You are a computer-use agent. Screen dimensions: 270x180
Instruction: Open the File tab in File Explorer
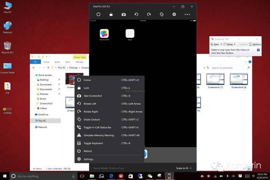click(35, 62)
